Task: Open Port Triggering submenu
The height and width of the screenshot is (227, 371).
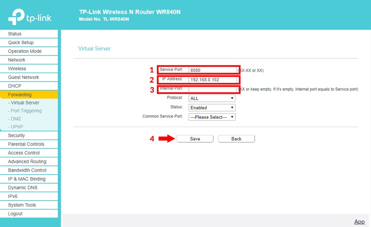Action: click(x=25, y=111)
